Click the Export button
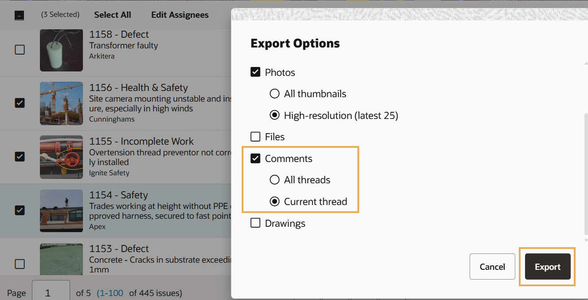The width and height of the screenshot is (588, 300). click(x=547, y=267)
